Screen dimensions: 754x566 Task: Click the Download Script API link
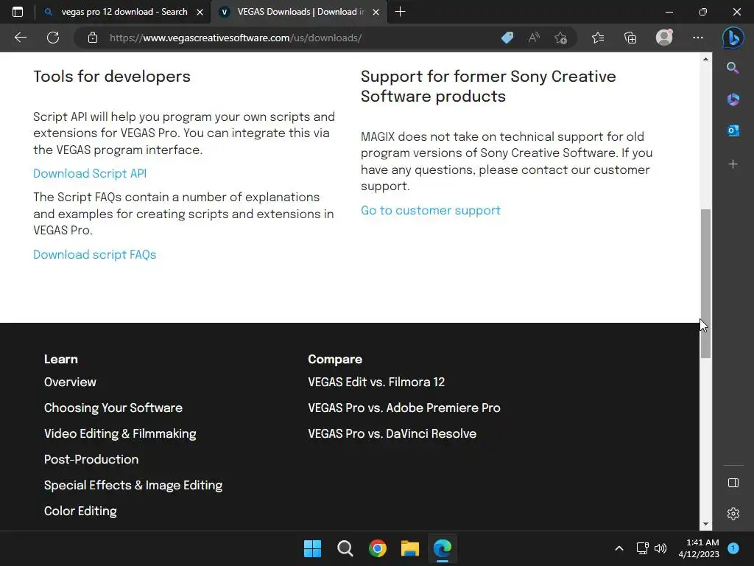tap(90, 173)
